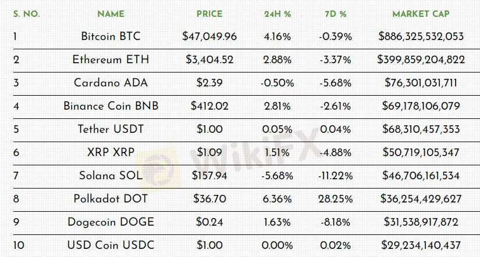Open the Bitcoin BTC entry

(111, 37)
